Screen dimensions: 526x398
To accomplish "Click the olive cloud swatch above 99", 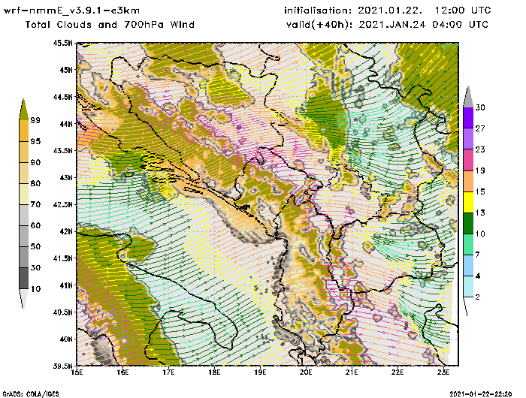I will point(23,110).
